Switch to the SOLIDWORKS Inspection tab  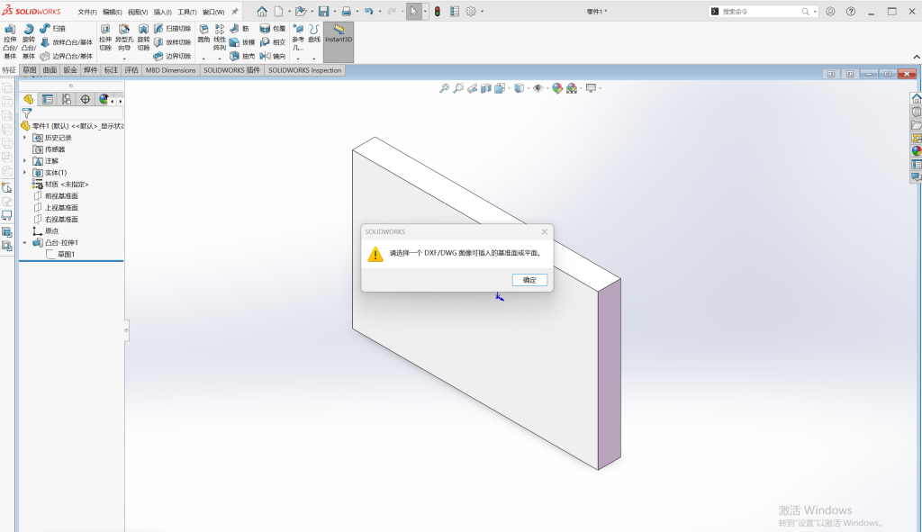point(304,70)
